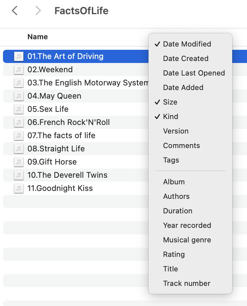
Task: Select the 01.The Art of Driving file
Action: click(x=65, y=56)
